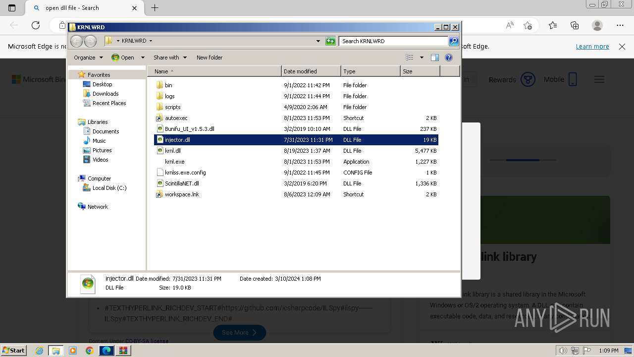The image size is (634, 357).
Task: Open Edge tab actions menu icon
Action: pyautogui.click(x=12, y=8)
